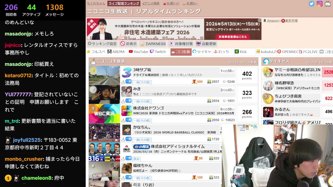Switch to the YouTube tab
The width and height of the screenshot is (333, 187).
(x=138, y=52)
